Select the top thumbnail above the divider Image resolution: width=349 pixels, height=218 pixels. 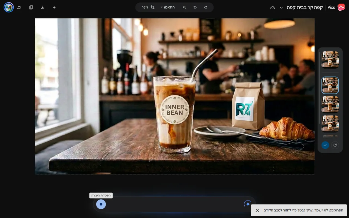pyautogui.click(x=330, y=59)
